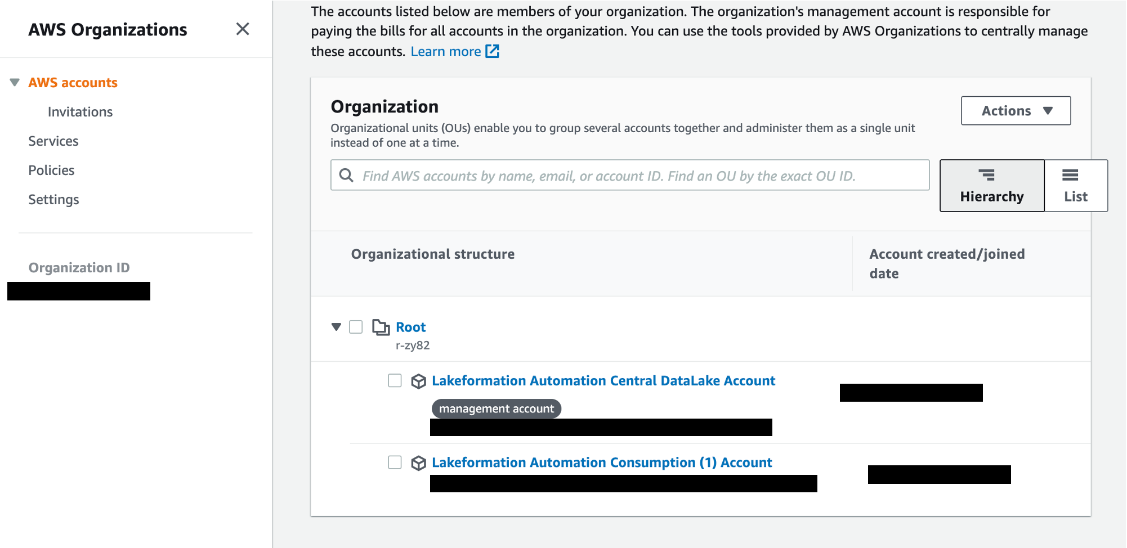
Task: Open Services in the sidebar
Action: (x=53, y=141)
